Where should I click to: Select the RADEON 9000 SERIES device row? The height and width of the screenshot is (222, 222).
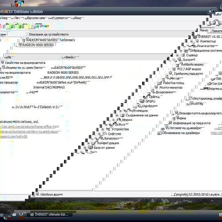point(38,45)
